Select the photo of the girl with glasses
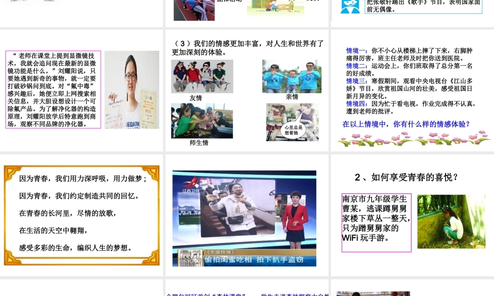 132,90
